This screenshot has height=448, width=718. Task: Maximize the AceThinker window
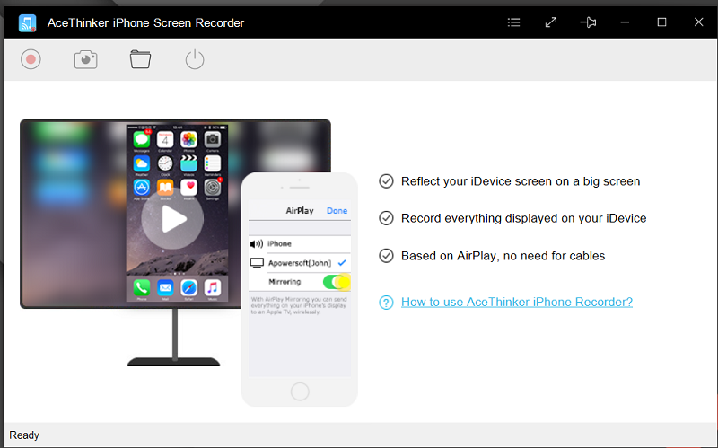(x=661, y=22)
